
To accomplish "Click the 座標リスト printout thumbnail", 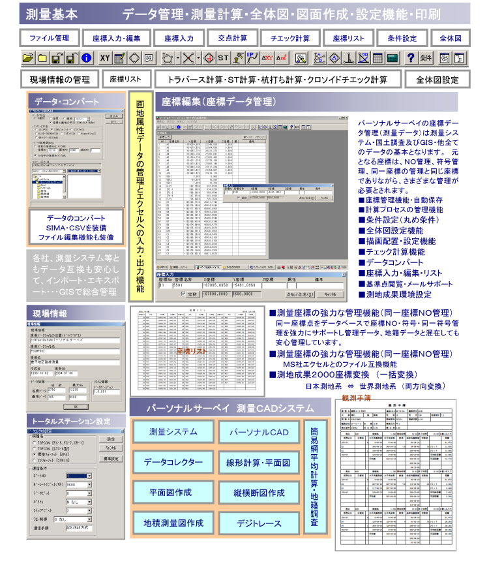I will coord(197,352).
